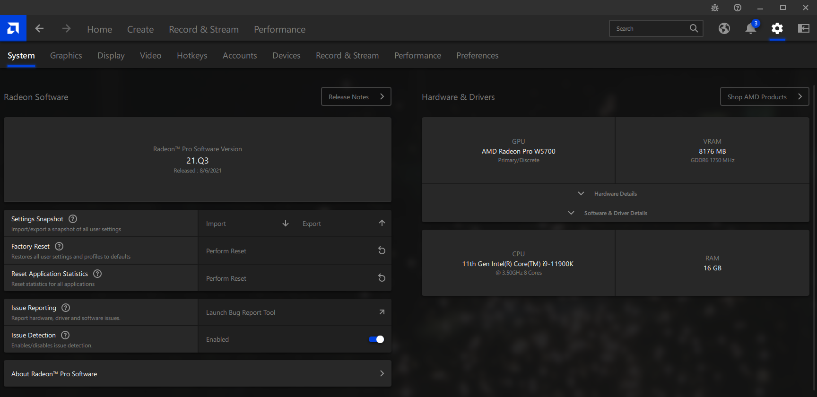This screenshot has height=397, width=817.
Task: Open the bug report icon in title bar
Action: coord(715,8)
